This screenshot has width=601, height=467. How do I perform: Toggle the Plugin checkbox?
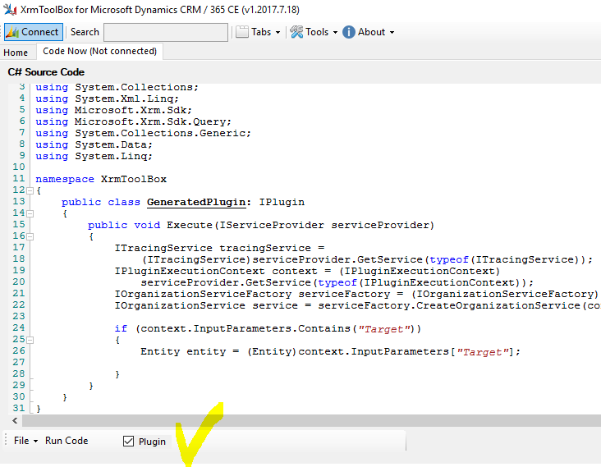click(128, 442)
